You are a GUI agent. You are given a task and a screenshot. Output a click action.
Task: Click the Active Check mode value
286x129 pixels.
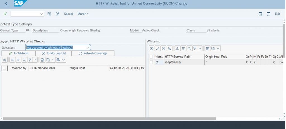pyautogui.click(x=151, y=31)
